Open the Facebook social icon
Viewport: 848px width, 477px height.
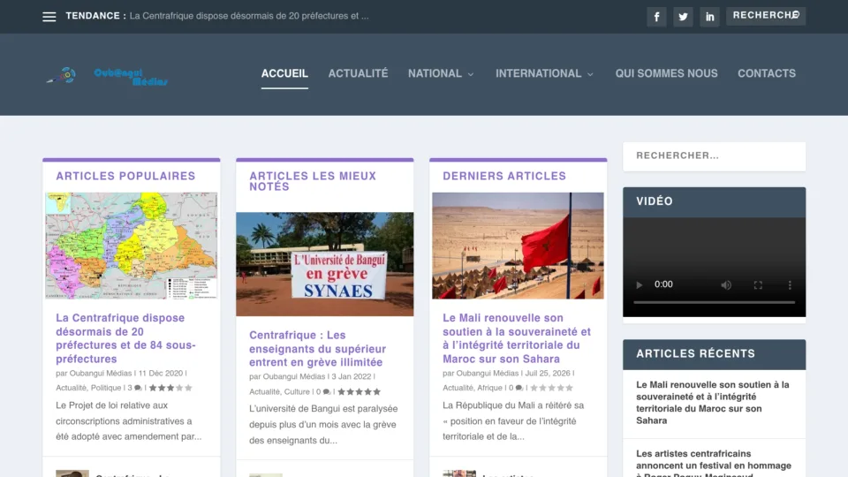point(656,17)
